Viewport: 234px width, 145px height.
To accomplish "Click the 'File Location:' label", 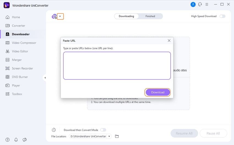I will click(59, 136).
